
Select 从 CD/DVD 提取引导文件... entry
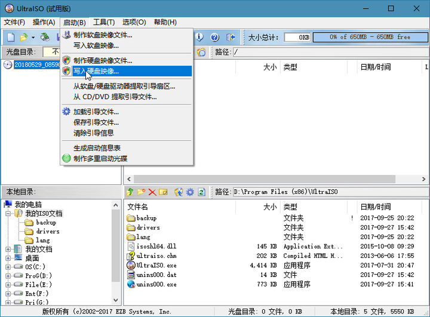point(127,97)
